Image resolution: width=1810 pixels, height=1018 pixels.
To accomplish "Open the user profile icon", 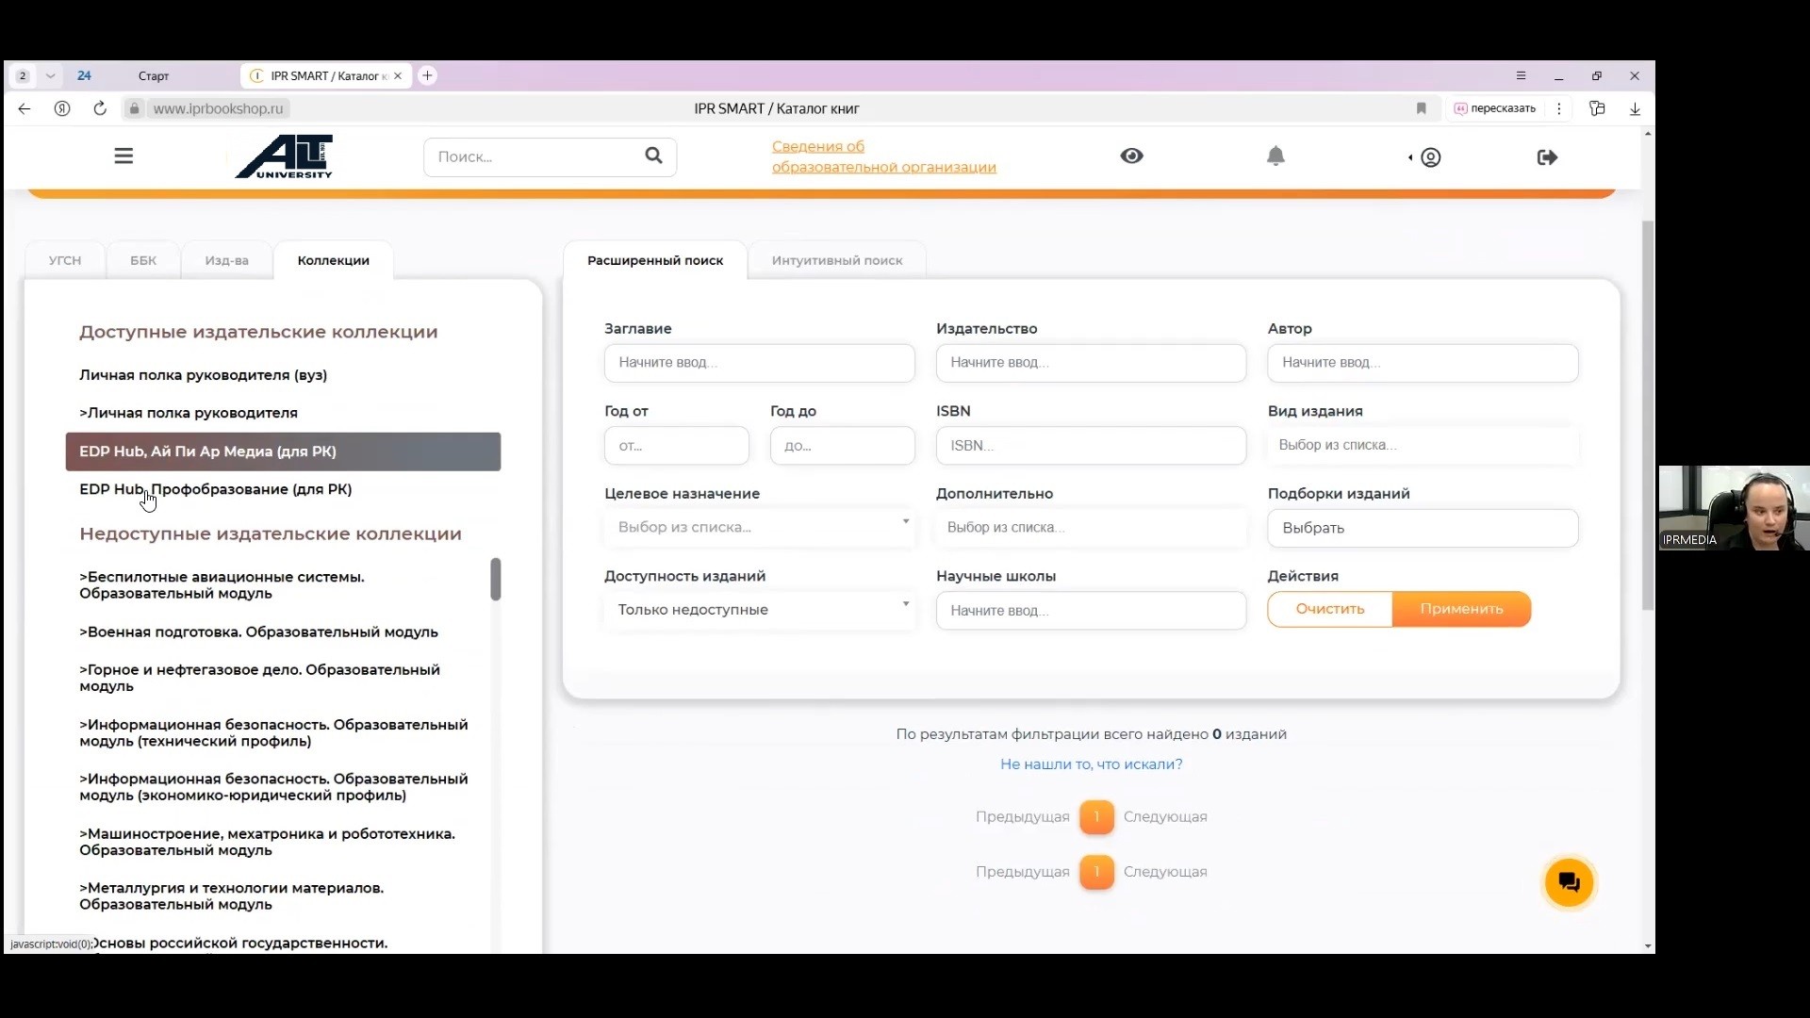I will [1430, 157].
